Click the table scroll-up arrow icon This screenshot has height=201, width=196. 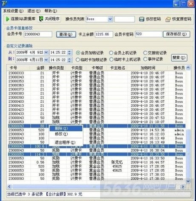click(188, 68)
